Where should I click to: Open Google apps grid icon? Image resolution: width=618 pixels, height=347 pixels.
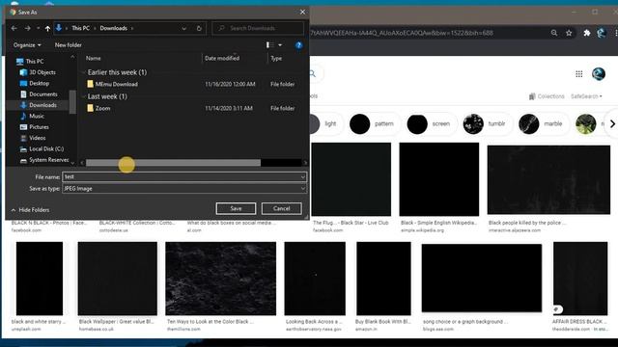[x=579, y=74]
